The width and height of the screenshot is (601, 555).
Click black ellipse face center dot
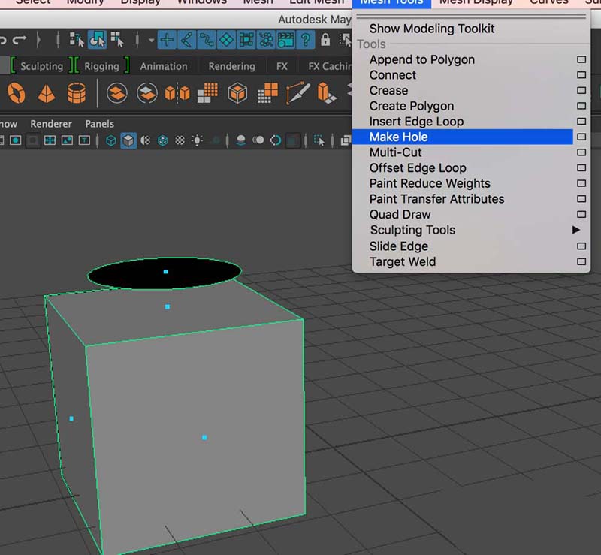click(165, 272)
